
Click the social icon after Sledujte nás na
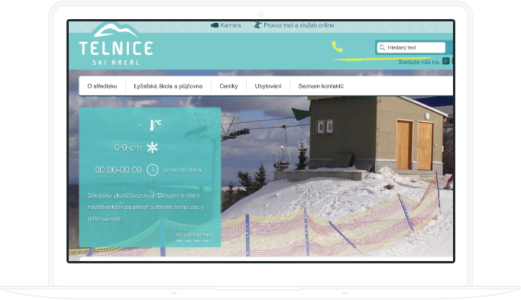[x=446, y=61]
